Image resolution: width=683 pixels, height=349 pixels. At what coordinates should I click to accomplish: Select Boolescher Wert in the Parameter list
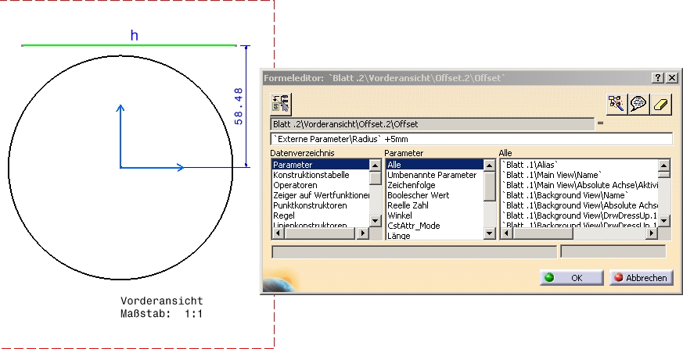[x=435, y=195]
